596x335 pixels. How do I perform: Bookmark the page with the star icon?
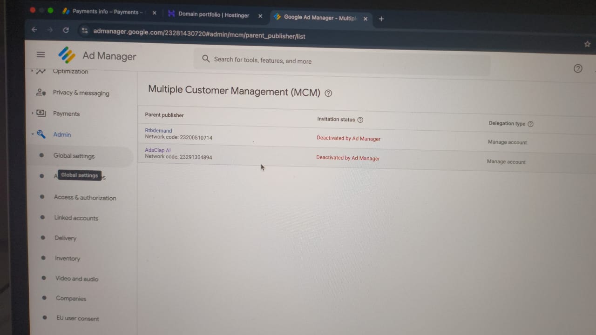pos(587,44)
